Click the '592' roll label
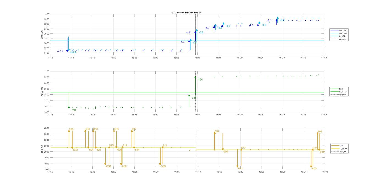This screenshot has width=385, height=190. point(217,131)
